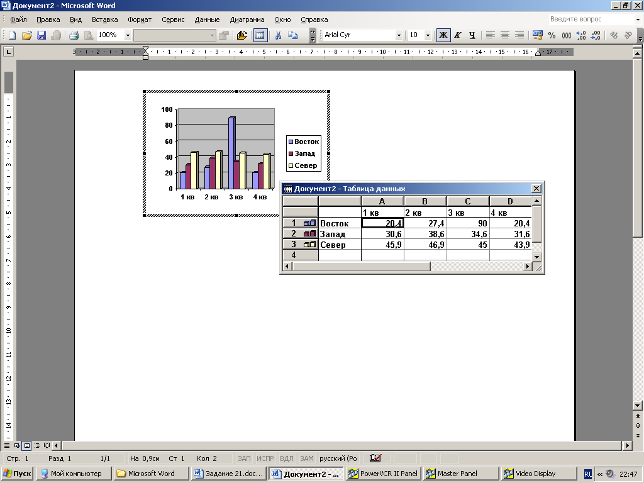Open the Диаграмма menu

point(247,19)
